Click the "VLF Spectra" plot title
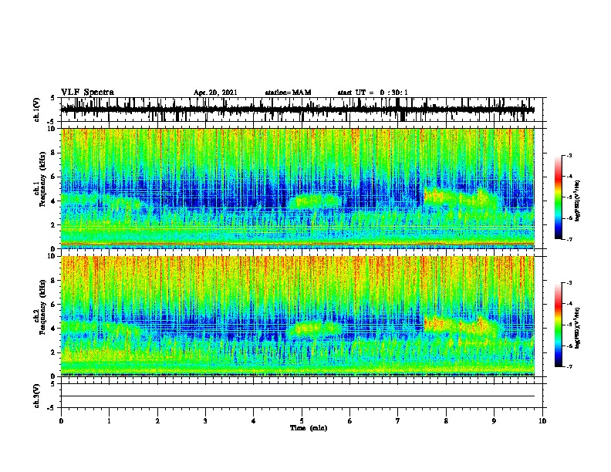Screen dimensions: 611x472 pyautogui.click(x=87, y=92)
